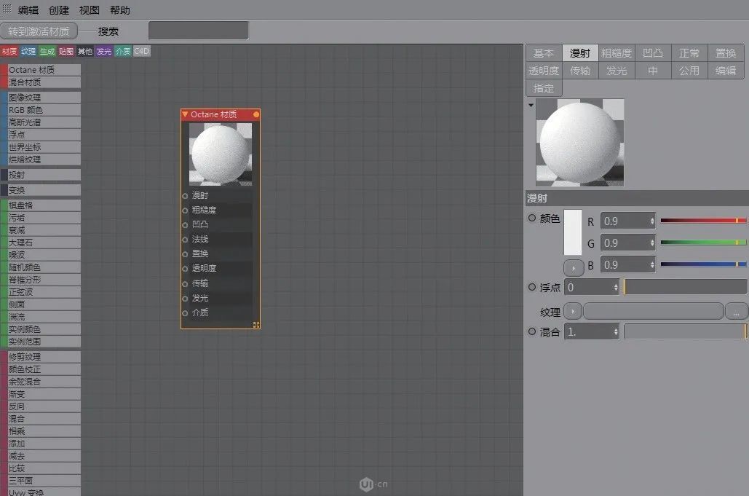Toggle the 混合 radio circle

pos(531,331)
